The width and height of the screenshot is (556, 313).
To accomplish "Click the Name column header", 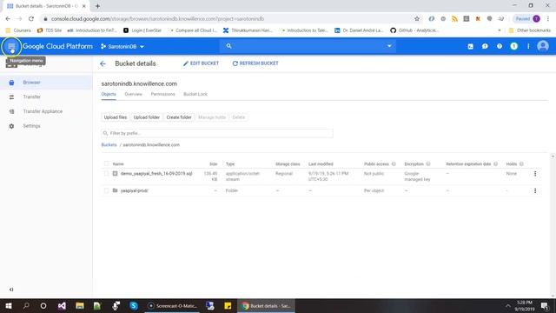I will [x=118, y=164].
